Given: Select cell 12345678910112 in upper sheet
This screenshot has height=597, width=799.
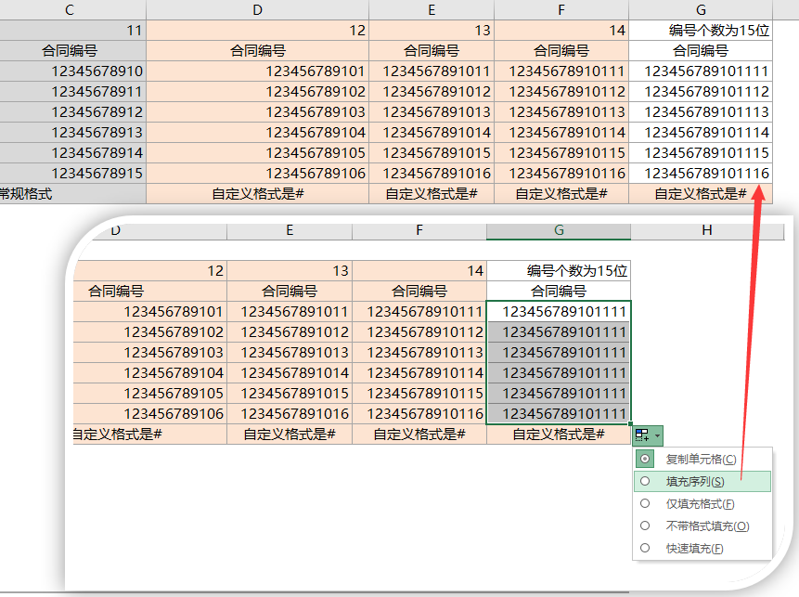Looking at the screenshot, I should [x=561, y=91].
